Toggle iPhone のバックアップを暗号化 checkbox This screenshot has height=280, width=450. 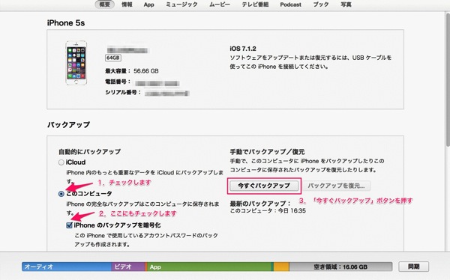point(69,225)
